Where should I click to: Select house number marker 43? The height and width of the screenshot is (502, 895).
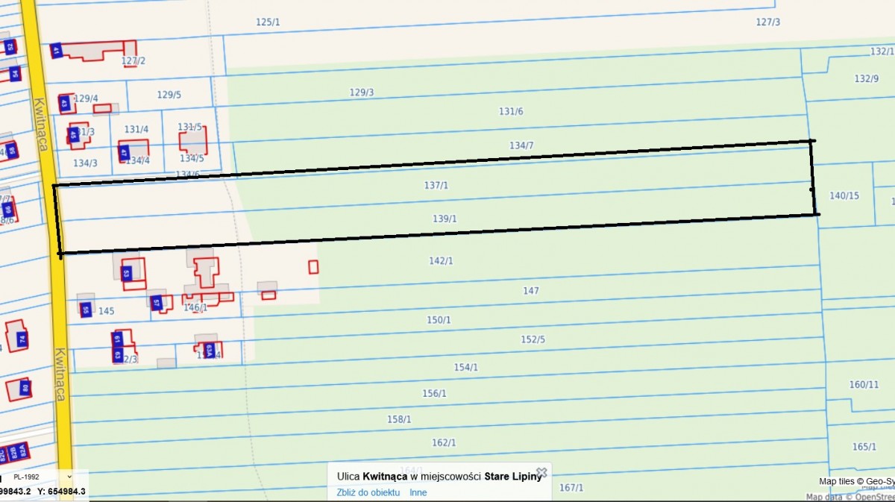(x=64, y=103)
